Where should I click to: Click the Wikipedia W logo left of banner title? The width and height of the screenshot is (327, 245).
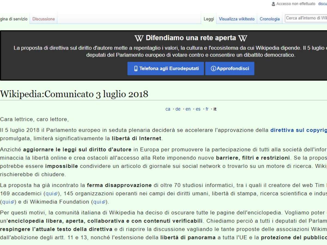[x=139, y=38]
